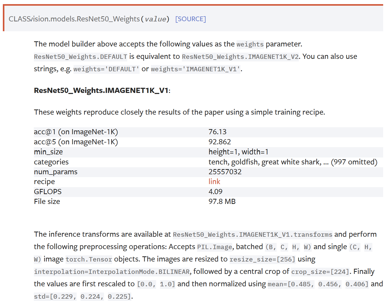This screenshot has height=301, width=386.
Task: Click the bold ResNet50_Weights.IMAGENET1K_V1 heading
Action: [x=101, y=91]
